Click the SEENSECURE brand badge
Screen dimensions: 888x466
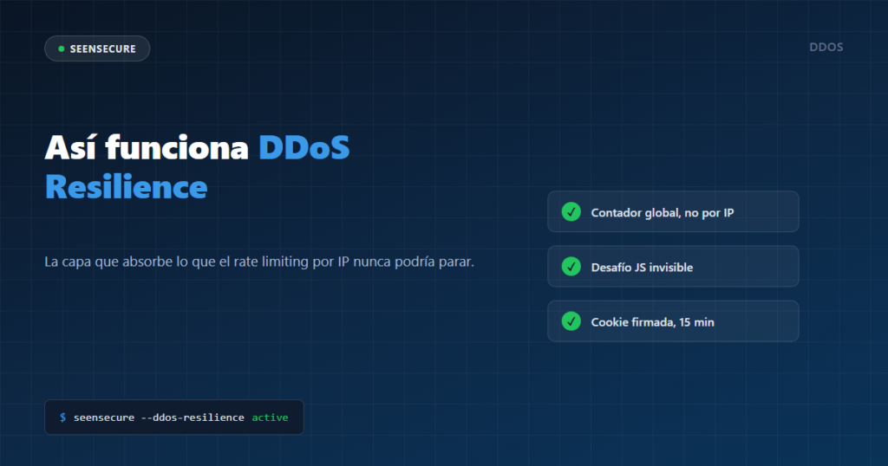[97, 49]
